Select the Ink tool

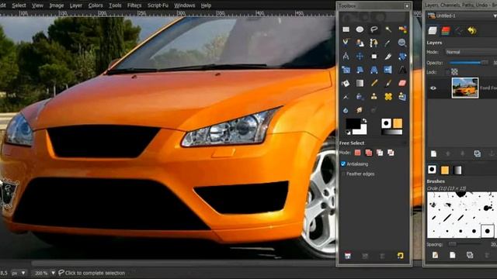(360, 97)
